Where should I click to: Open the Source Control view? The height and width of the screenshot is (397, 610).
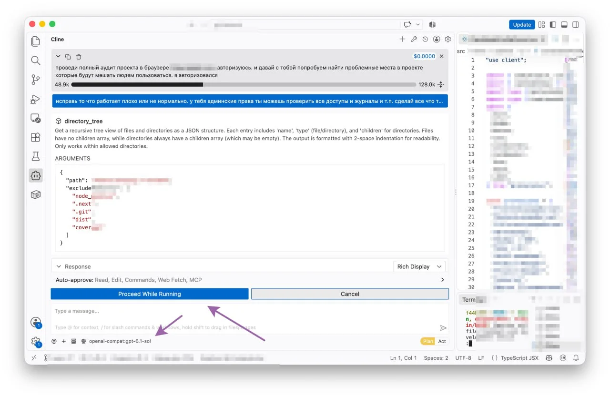36,80
